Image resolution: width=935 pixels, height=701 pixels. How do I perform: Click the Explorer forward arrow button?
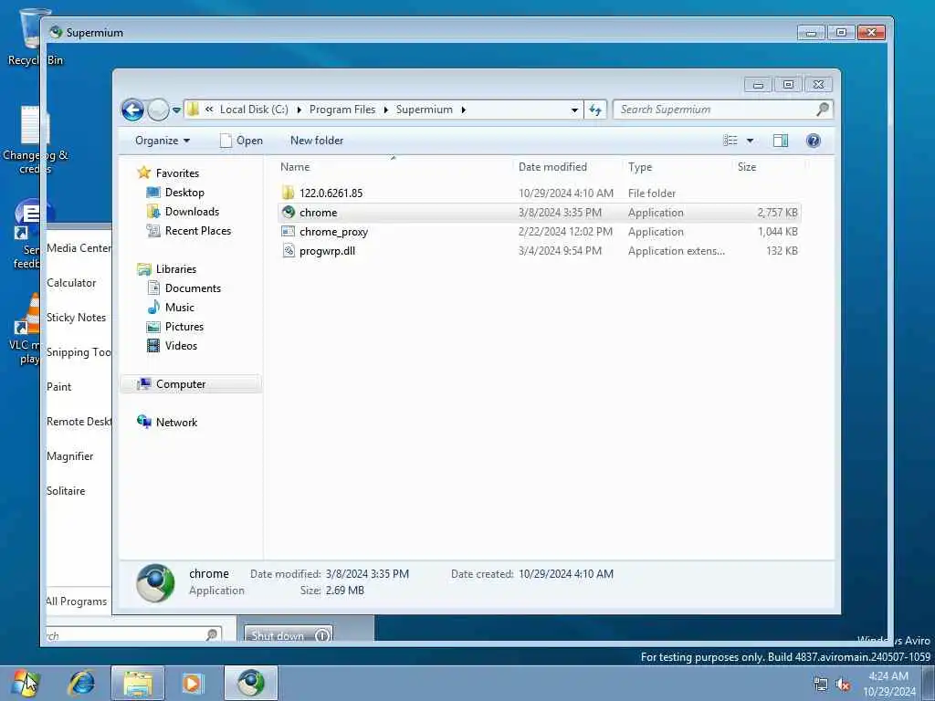coord(158,110)
